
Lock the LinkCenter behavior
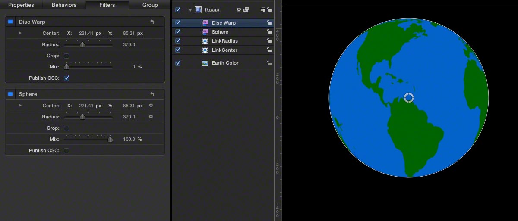click(x=269, y=50)
